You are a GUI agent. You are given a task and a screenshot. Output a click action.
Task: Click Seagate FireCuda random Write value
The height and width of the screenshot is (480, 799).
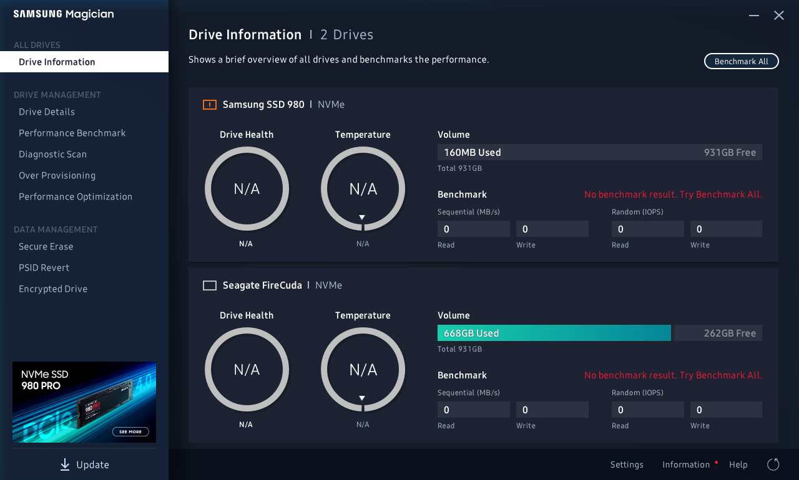(x=726, y=410)
